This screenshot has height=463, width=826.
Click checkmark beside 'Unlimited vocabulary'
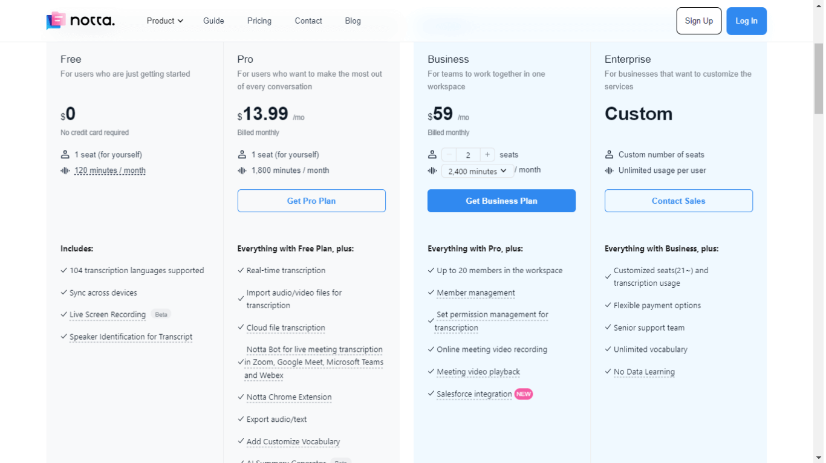click(x=608, y=349)
